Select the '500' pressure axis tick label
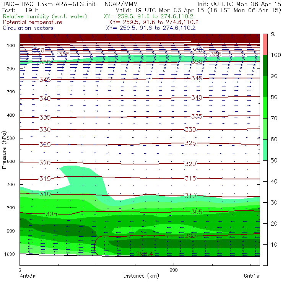 11,138
